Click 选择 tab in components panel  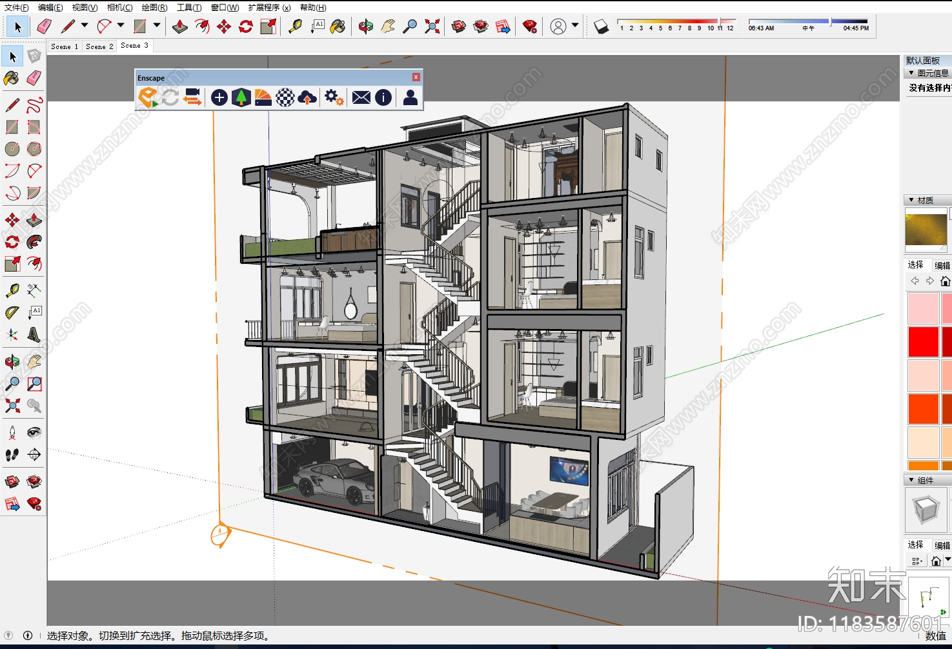(915, 545)
